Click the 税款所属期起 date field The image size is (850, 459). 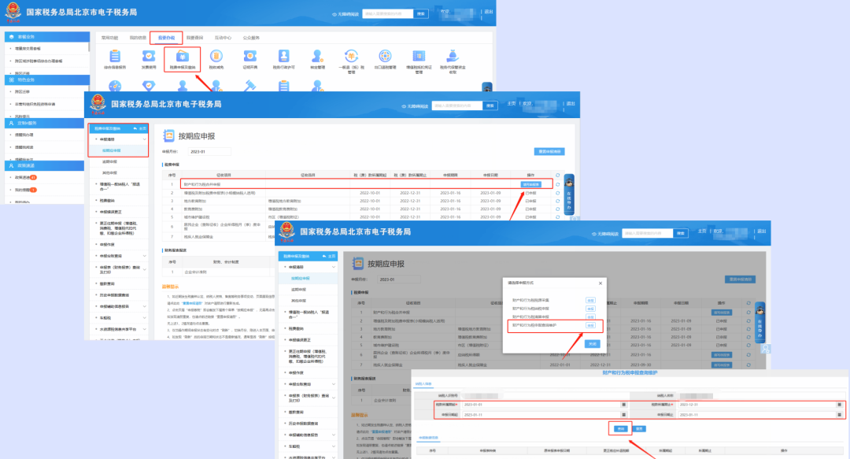(x=542, y=405)
